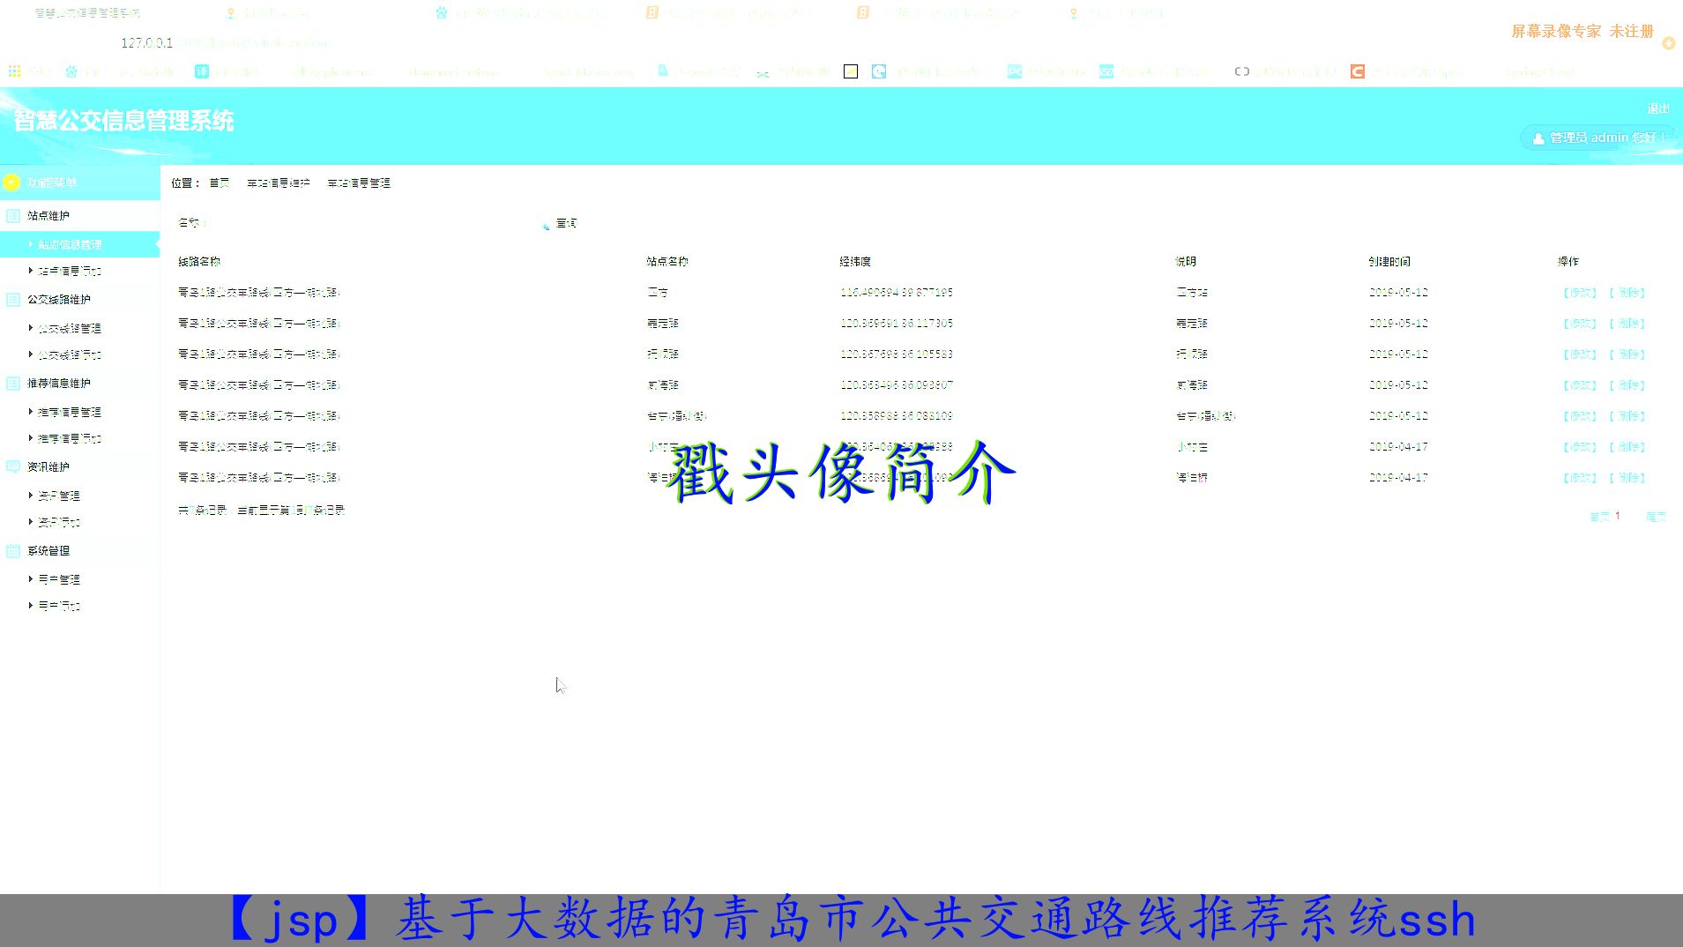Open 站点信息添加 in the sidebar
Viewport: 1683px width, 947px height.
point(70,272)
